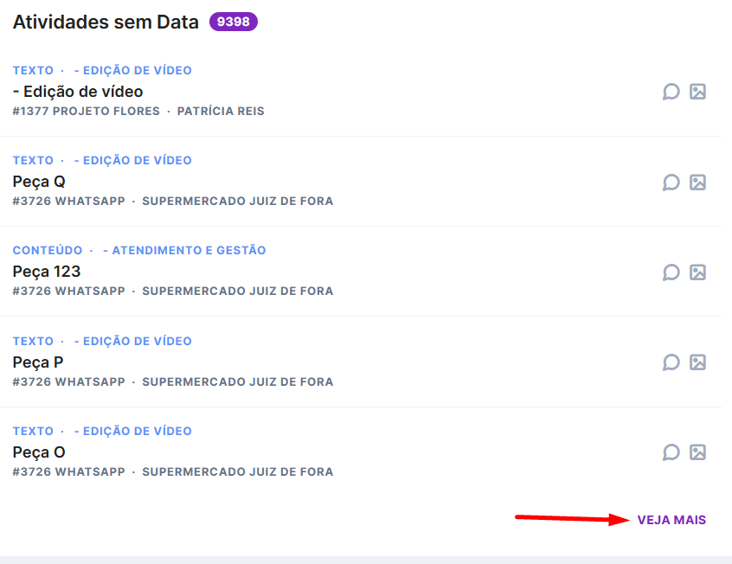The image size is (732, 564).
Task: Open the Peça Q activity
Action: 39,182
